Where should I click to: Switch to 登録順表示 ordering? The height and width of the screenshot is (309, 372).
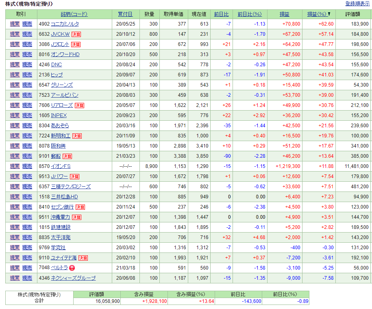357,4
